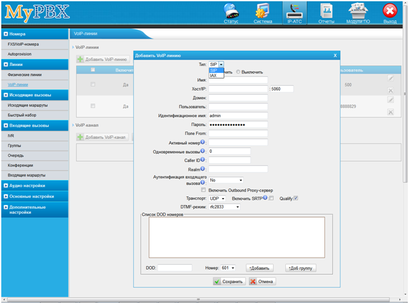
Task: Click info icon next to Аутентификация входящего вызова
Action: (x=203, y=183)
